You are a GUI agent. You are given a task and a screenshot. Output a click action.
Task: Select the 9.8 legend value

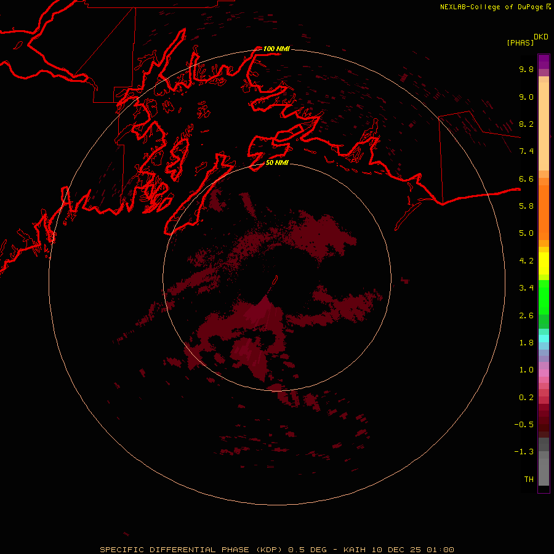(526, 69)
